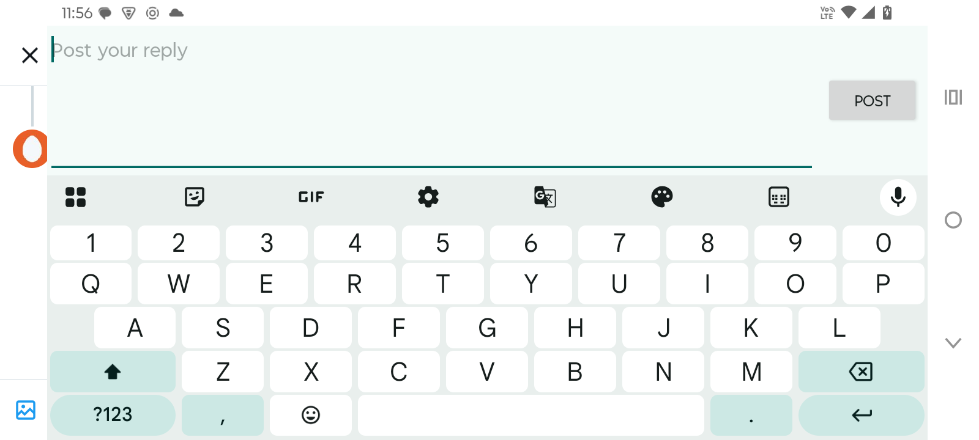Tap the home circle navigation button
This screenshot has height=440, width=979.
[953, 220]
